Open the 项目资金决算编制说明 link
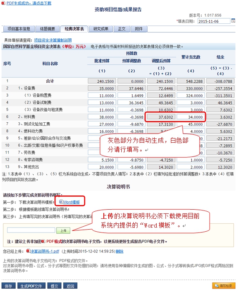238x292 pixels. click(53, 40)
